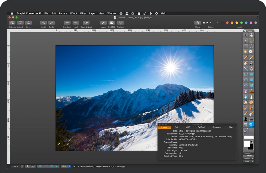Select the arrow pointer tool
The image size is (266, 173).
tap(246, 35)
